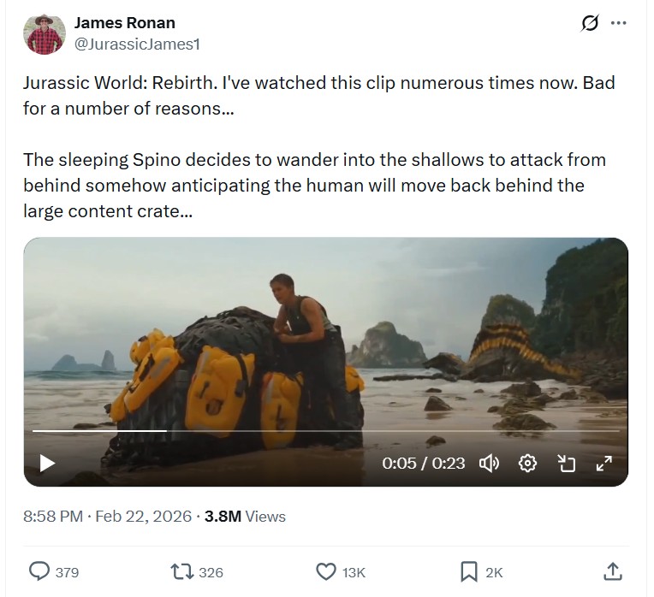
Task: Reply to the tweet via the comment icon
Action: [x=40, y=571]
